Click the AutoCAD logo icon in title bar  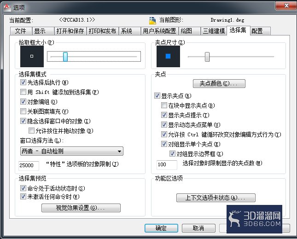tap(7, 7)
